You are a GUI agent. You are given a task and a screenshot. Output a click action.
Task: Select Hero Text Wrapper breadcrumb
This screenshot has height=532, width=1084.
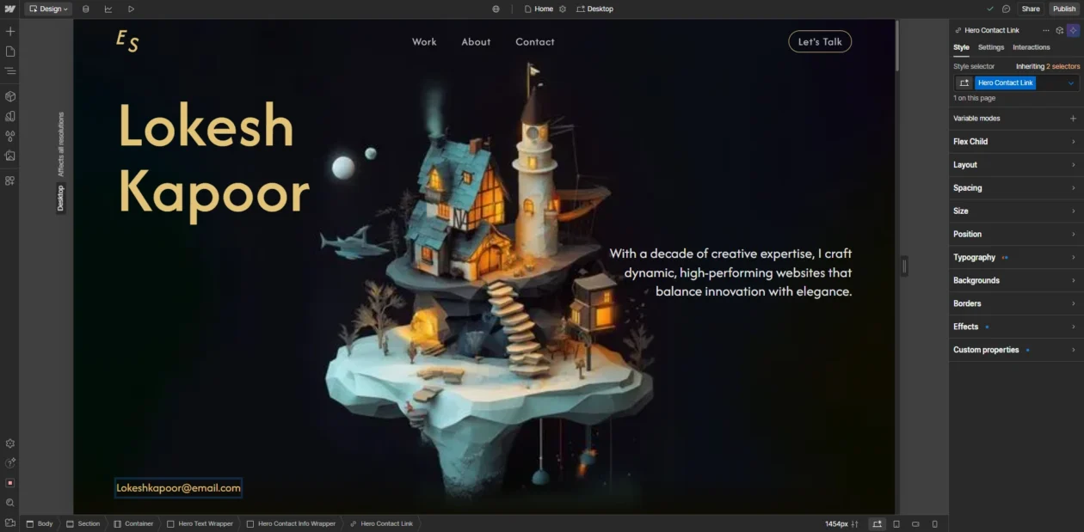pyautogui.click(x=200, y=523)
